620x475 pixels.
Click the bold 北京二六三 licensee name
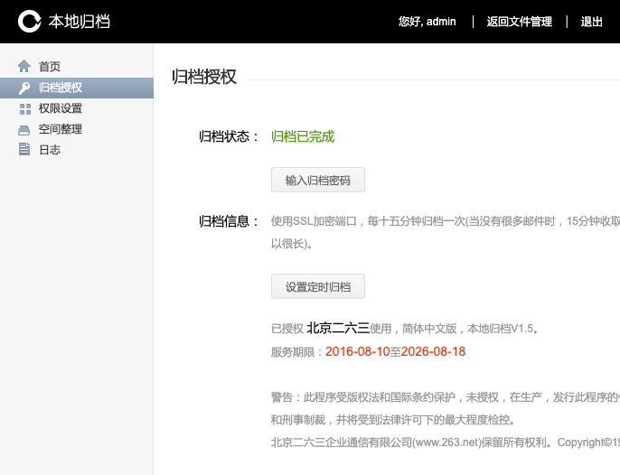[337, 329]
